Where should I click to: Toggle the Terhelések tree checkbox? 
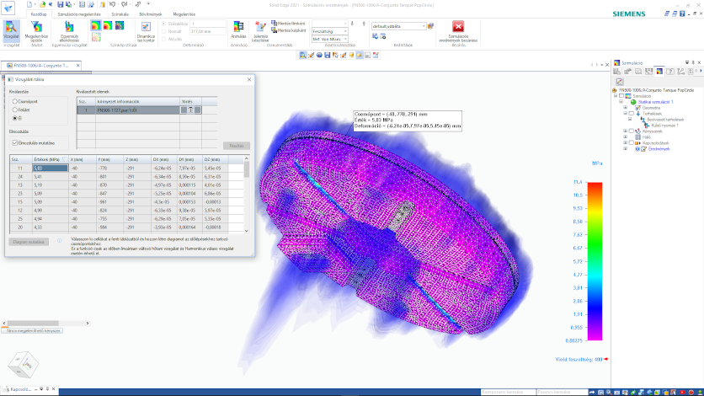point(632,114)
